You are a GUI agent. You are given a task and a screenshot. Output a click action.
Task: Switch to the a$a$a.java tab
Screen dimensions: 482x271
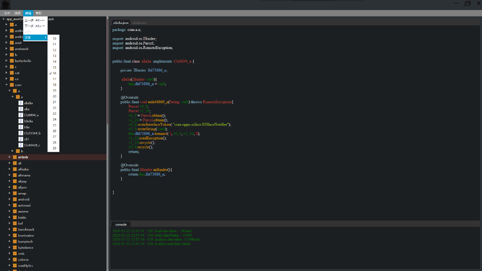(x=121, y=23)
